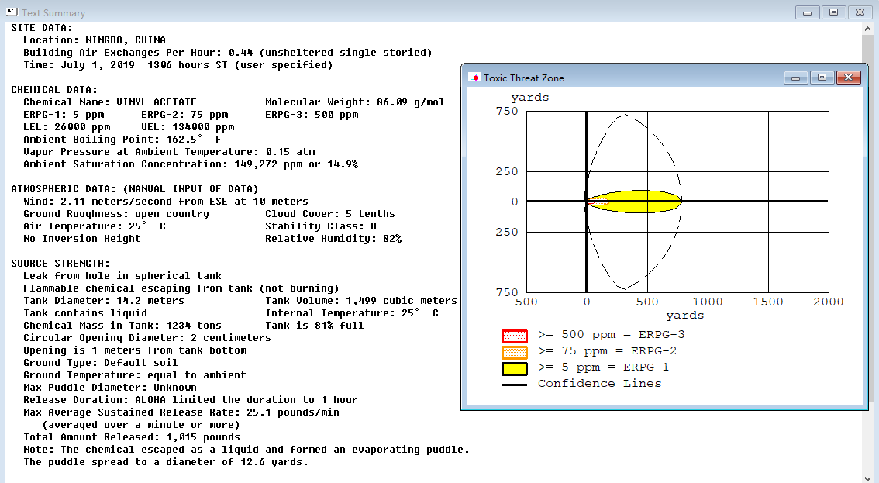
Task: Click the yellow ERPG-1 legend swatch
Action: pos(515,368)
